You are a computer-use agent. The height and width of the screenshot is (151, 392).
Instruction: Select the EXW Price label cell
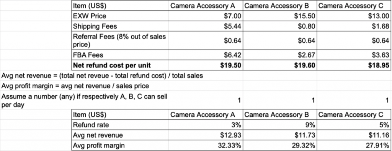coord(120,16)
